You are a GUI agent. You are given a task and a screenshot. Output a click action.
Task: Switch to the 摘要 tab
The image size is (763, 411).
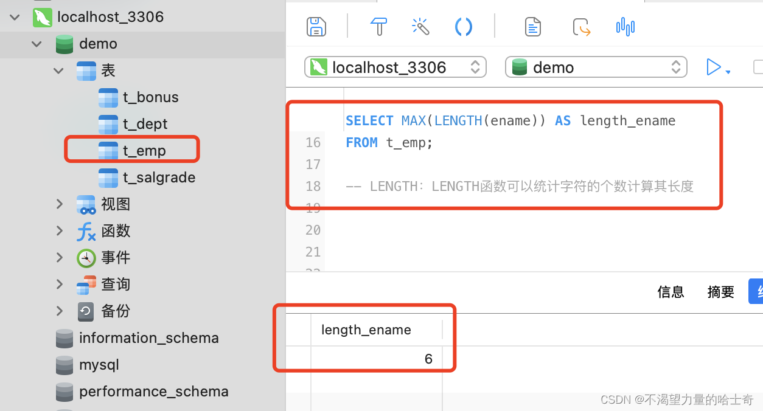tap(720, 292)
